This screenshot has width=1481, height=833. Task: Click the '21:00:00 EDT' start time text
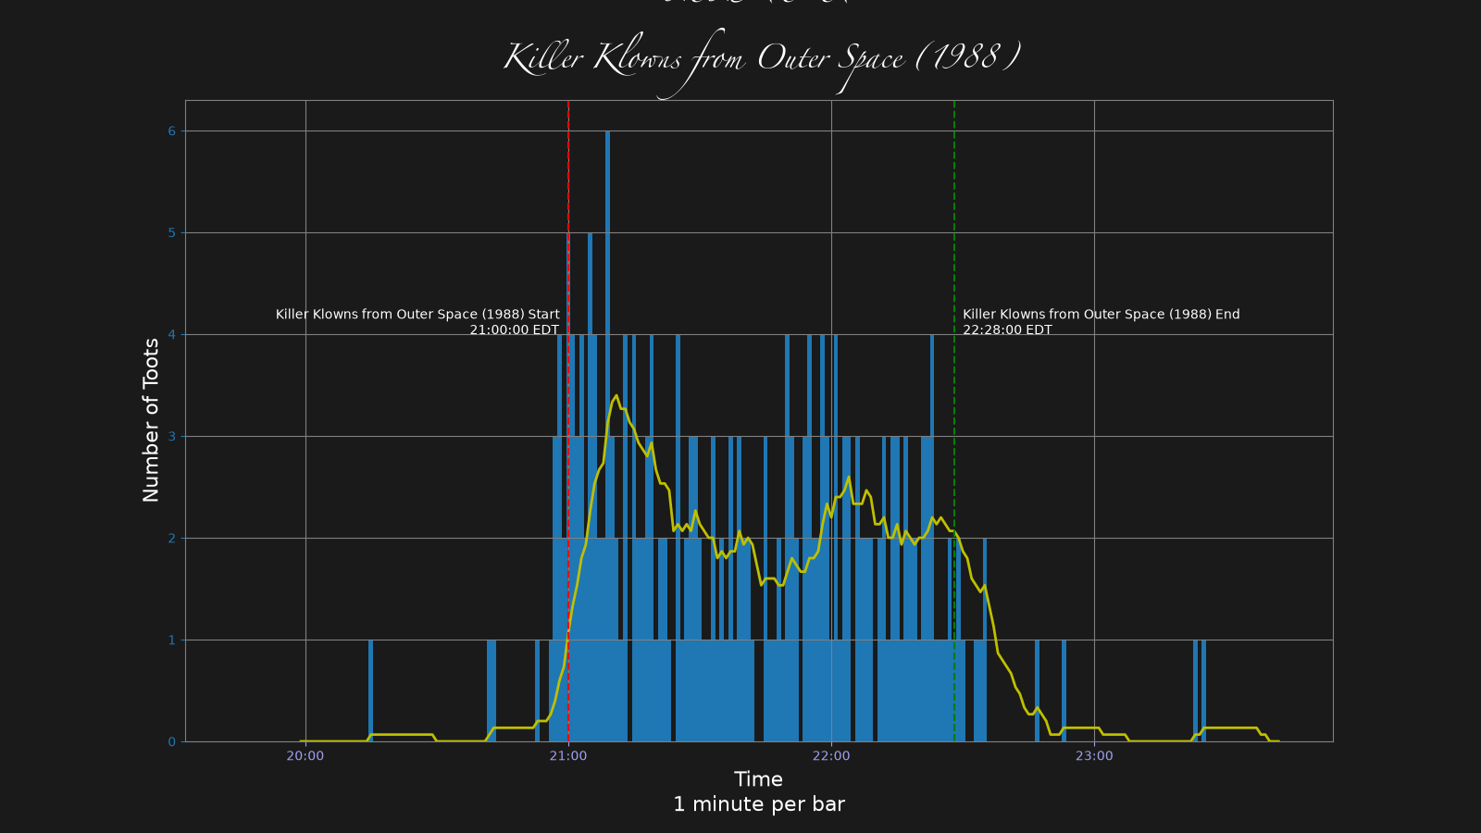(515, 329)
